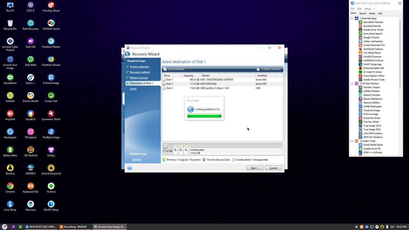This screenshot has height=230, width=409.
Task: Collapse the 2.Partition-Backup tree group
Action: [352, 83]
